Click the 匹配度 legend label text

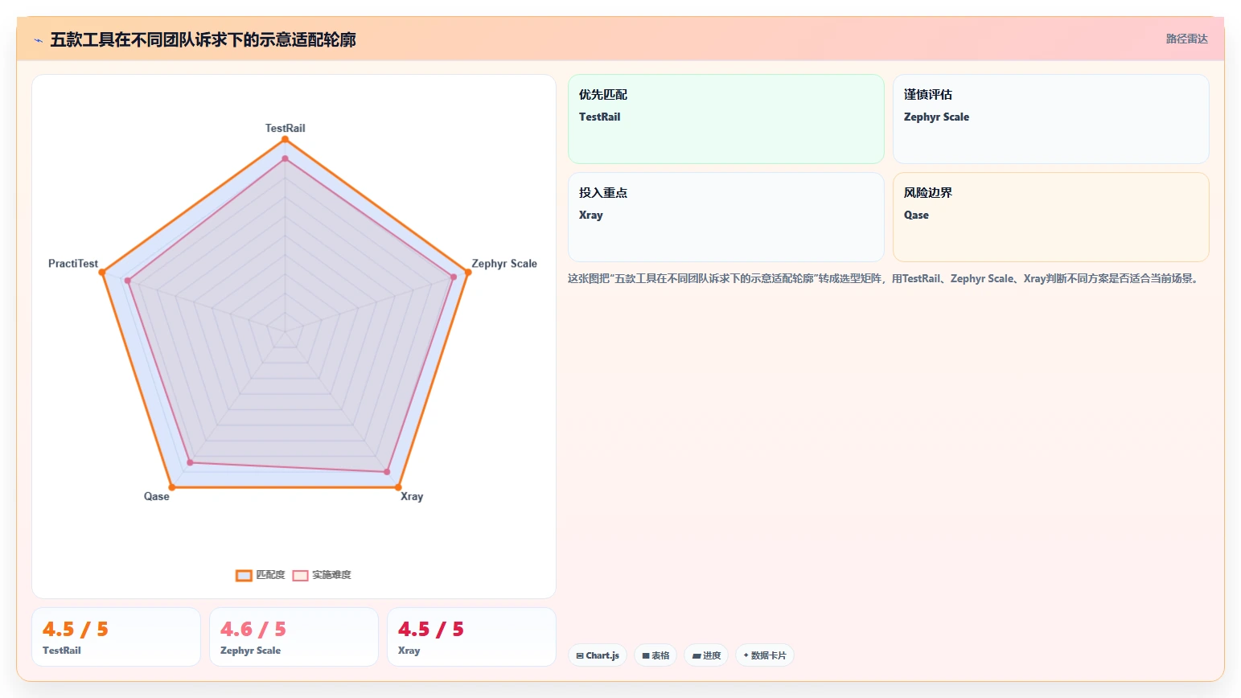(x=270, y=575)
